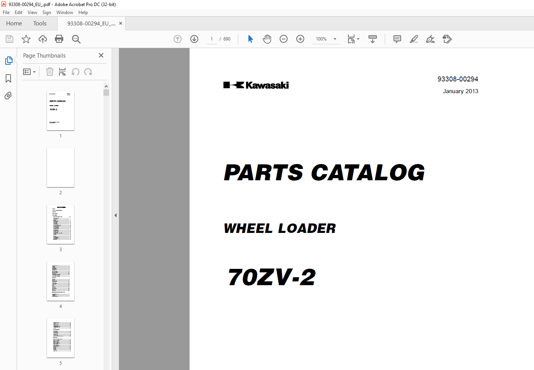Click the current page number field
This screenshot has height=370, width=534.
(212, 39)
